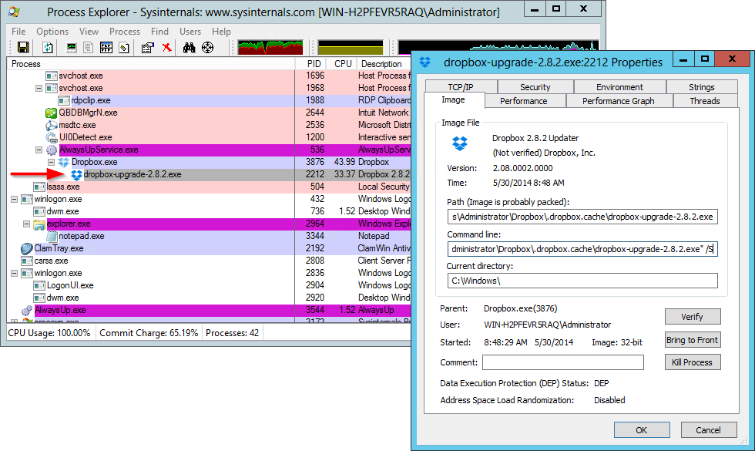Click the Bring to Front button
755x451 pixels.
point(693,340)
